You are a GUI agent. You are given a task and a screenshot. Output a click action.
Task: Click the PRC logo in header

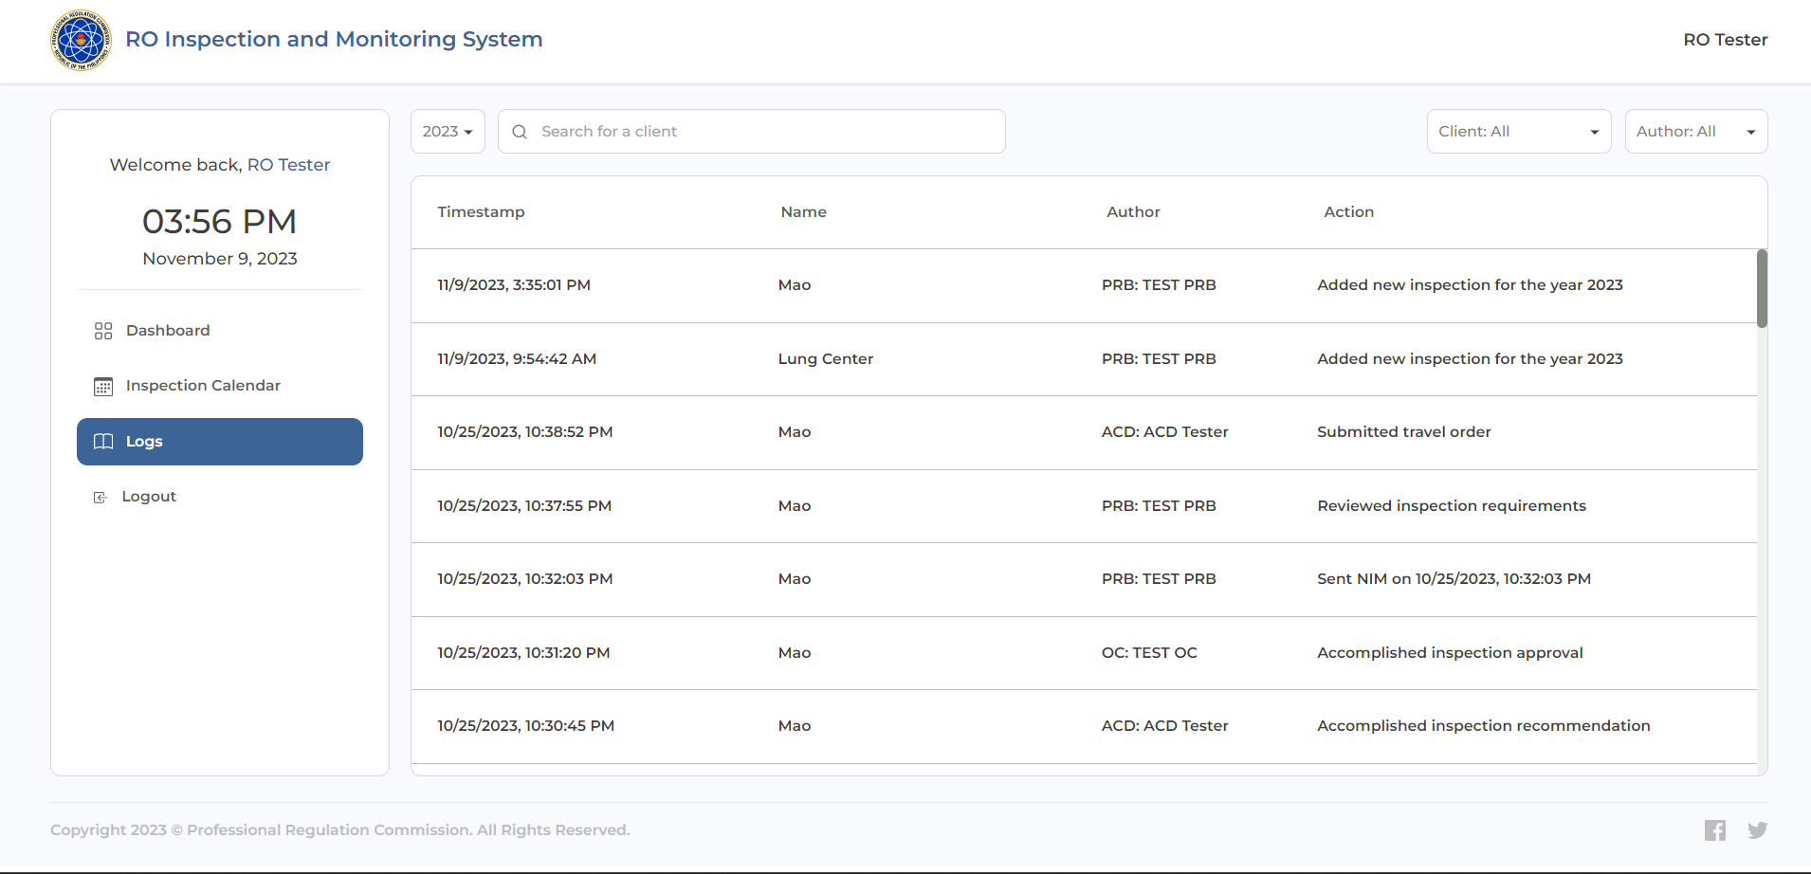81,40
